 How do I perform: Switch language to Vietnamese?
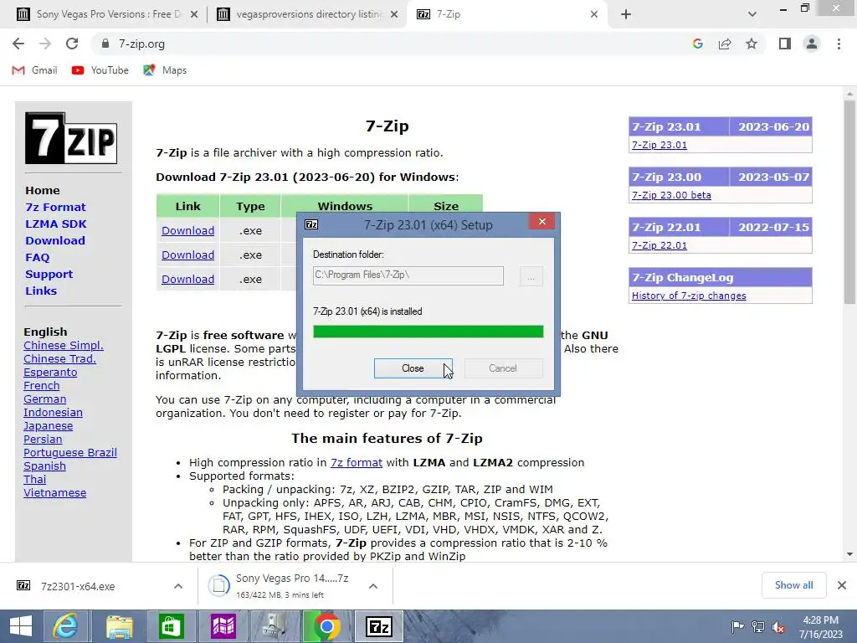click(54, 493)
